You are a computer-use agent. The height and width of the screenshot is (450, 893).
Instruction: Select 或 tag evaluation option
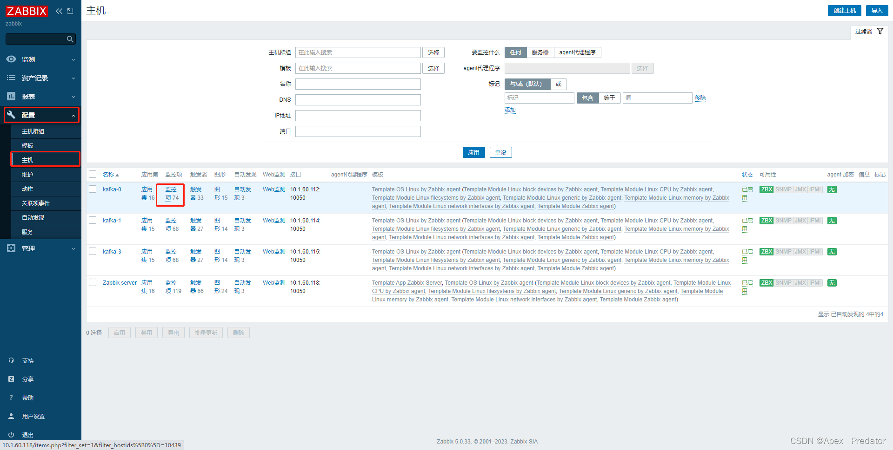point(559,84)
